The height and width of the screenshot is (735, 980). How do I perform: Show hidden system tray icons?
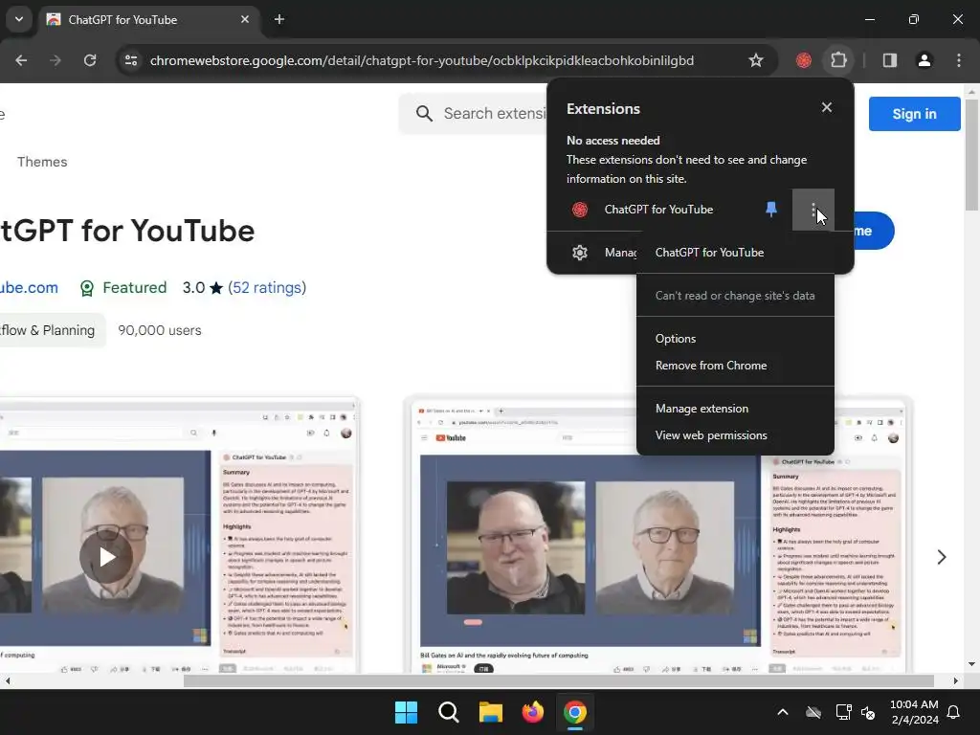pos(783,712)
